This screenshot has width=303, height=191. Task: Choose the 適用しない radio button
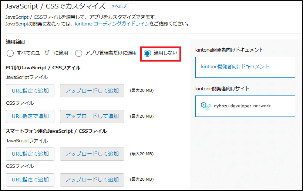click(147, 53)
